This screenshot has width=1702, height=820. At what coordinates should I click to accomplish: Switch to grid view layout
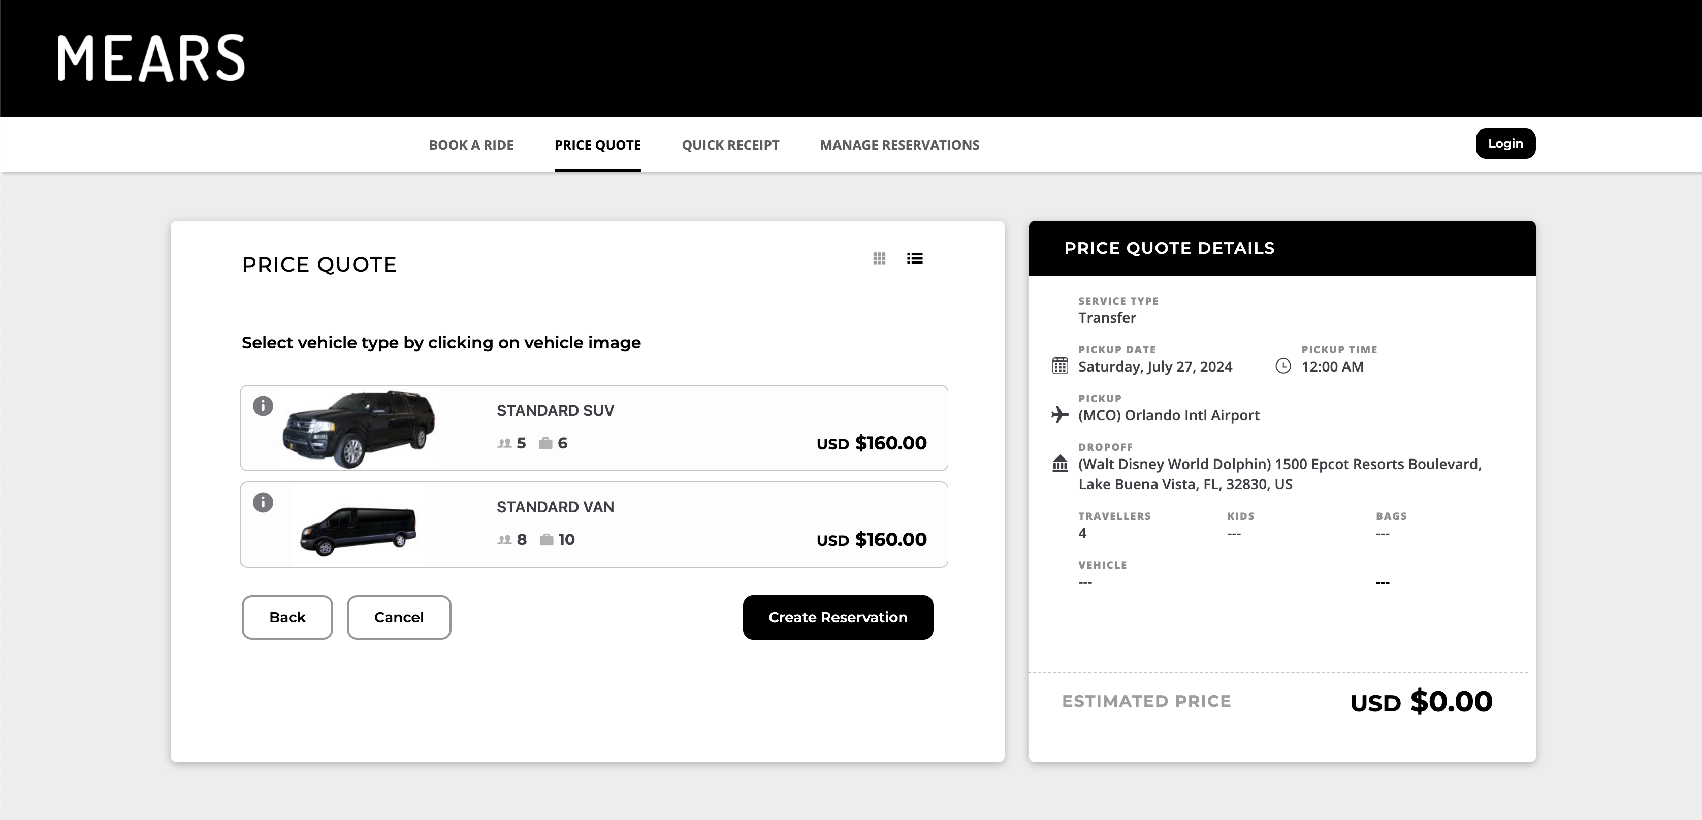879,258
